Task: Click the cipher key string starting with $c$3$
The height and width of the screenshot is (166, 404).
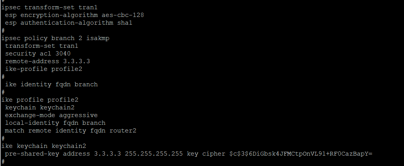Action: 300,154
